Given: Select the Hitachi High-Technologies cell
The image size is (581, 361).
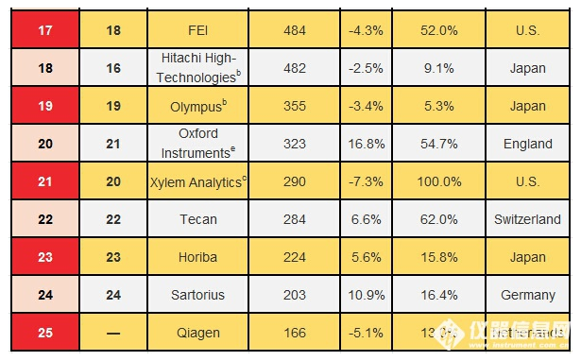Looking at the screenshot, I should (197, 68).
